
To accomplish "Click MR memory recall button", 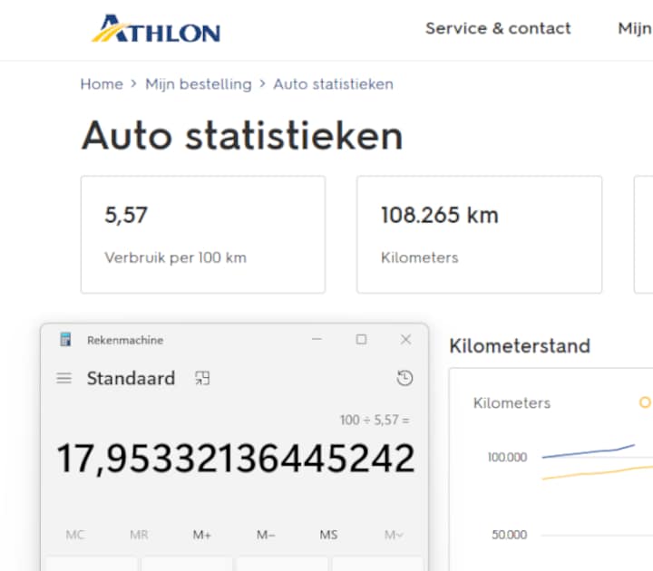I will [139, 535].
